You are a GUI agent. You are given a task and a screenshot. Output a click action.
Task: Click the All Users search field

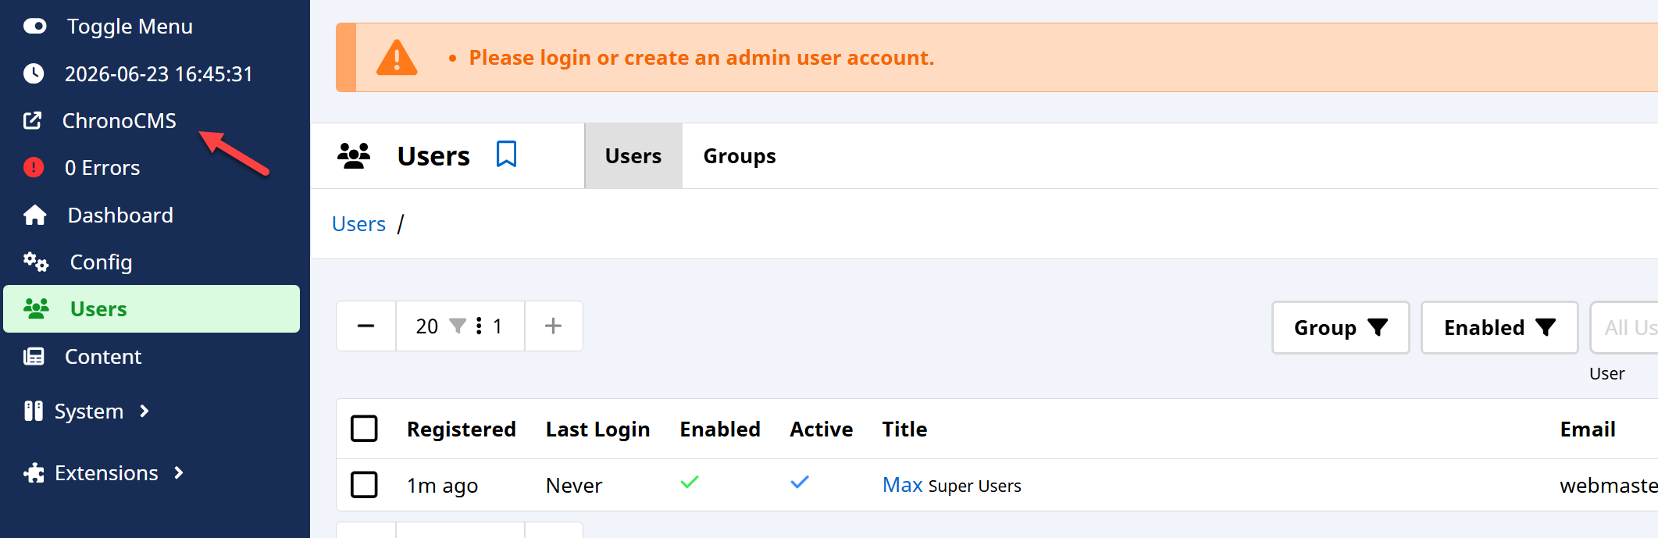pos(1624,327)
